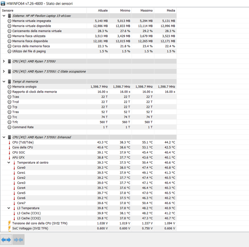Click the 3,513 MB current Memoria fisica utilizzata value

pos(101,36)
